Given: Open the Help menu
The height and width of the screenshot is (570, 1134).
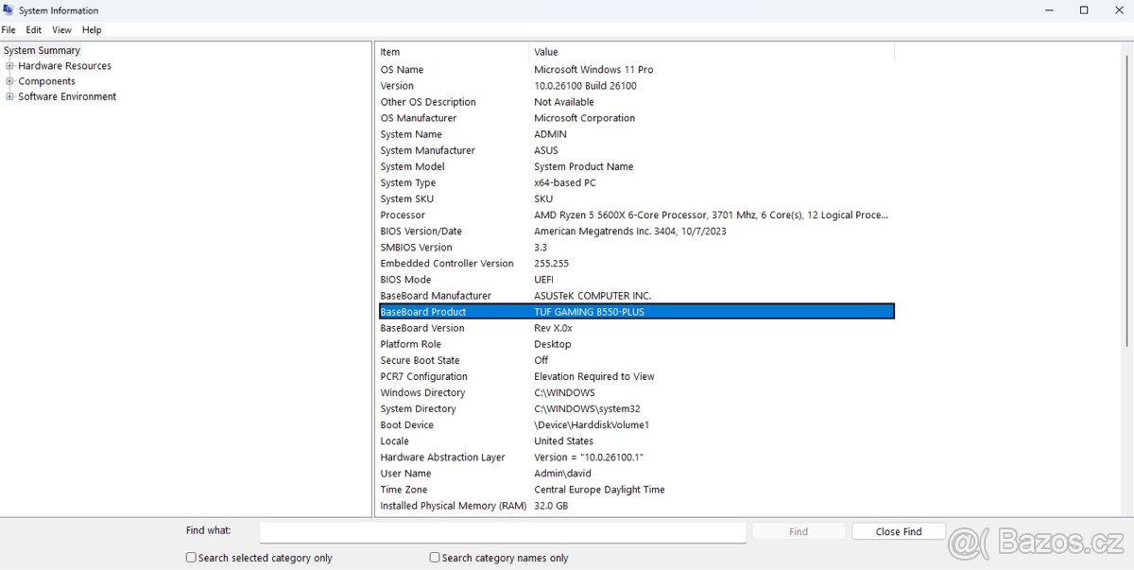Looking at the screenshot, I should click(x=91, y=29).
